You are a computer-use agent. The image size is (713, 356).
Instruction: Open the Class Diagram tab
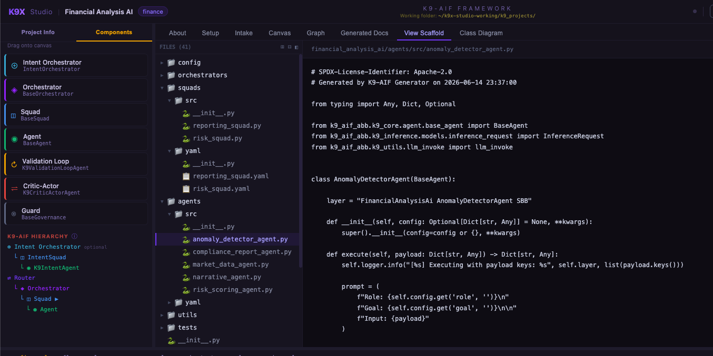coord(481,33)
